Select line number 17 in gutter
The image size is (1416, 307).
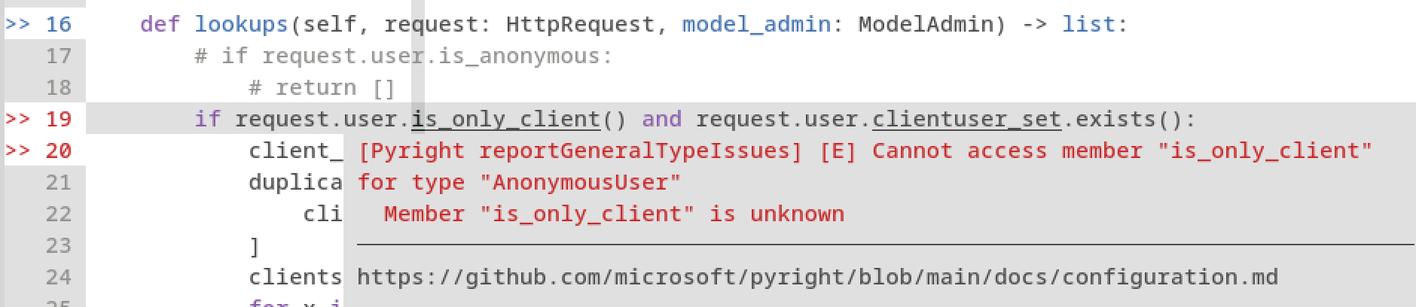(x=59, y=56)
